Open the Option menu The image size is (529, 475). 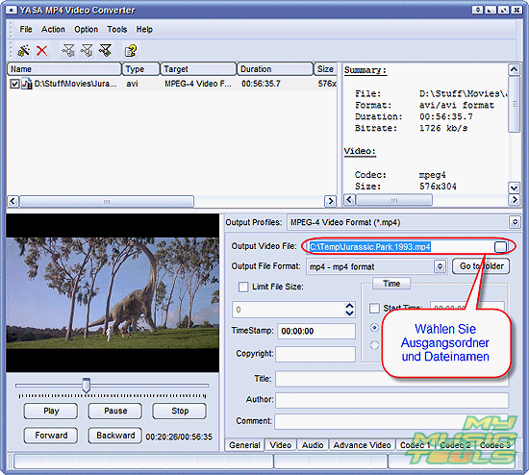pyautogui.click(x=86, y=30)
